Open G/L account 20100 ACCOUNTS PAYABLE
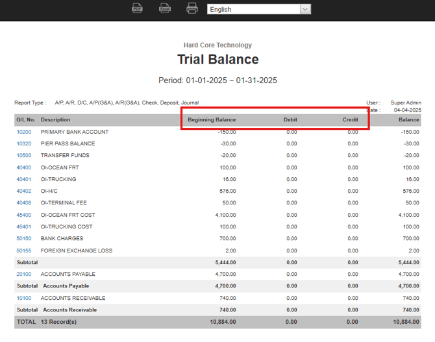435x342 pixels. click(24, 274)
